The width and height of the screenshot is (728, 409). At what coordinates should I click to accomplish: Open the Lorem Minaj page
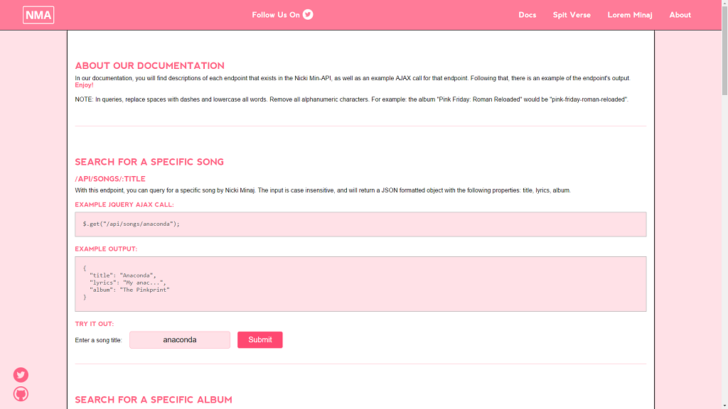[x=630, y=15]
